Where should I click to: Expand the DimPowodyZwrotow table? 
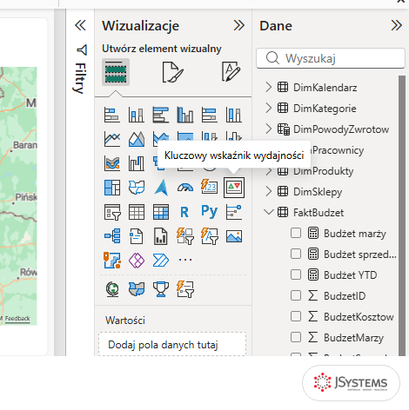pyautogui.click(x=269, y=129)
